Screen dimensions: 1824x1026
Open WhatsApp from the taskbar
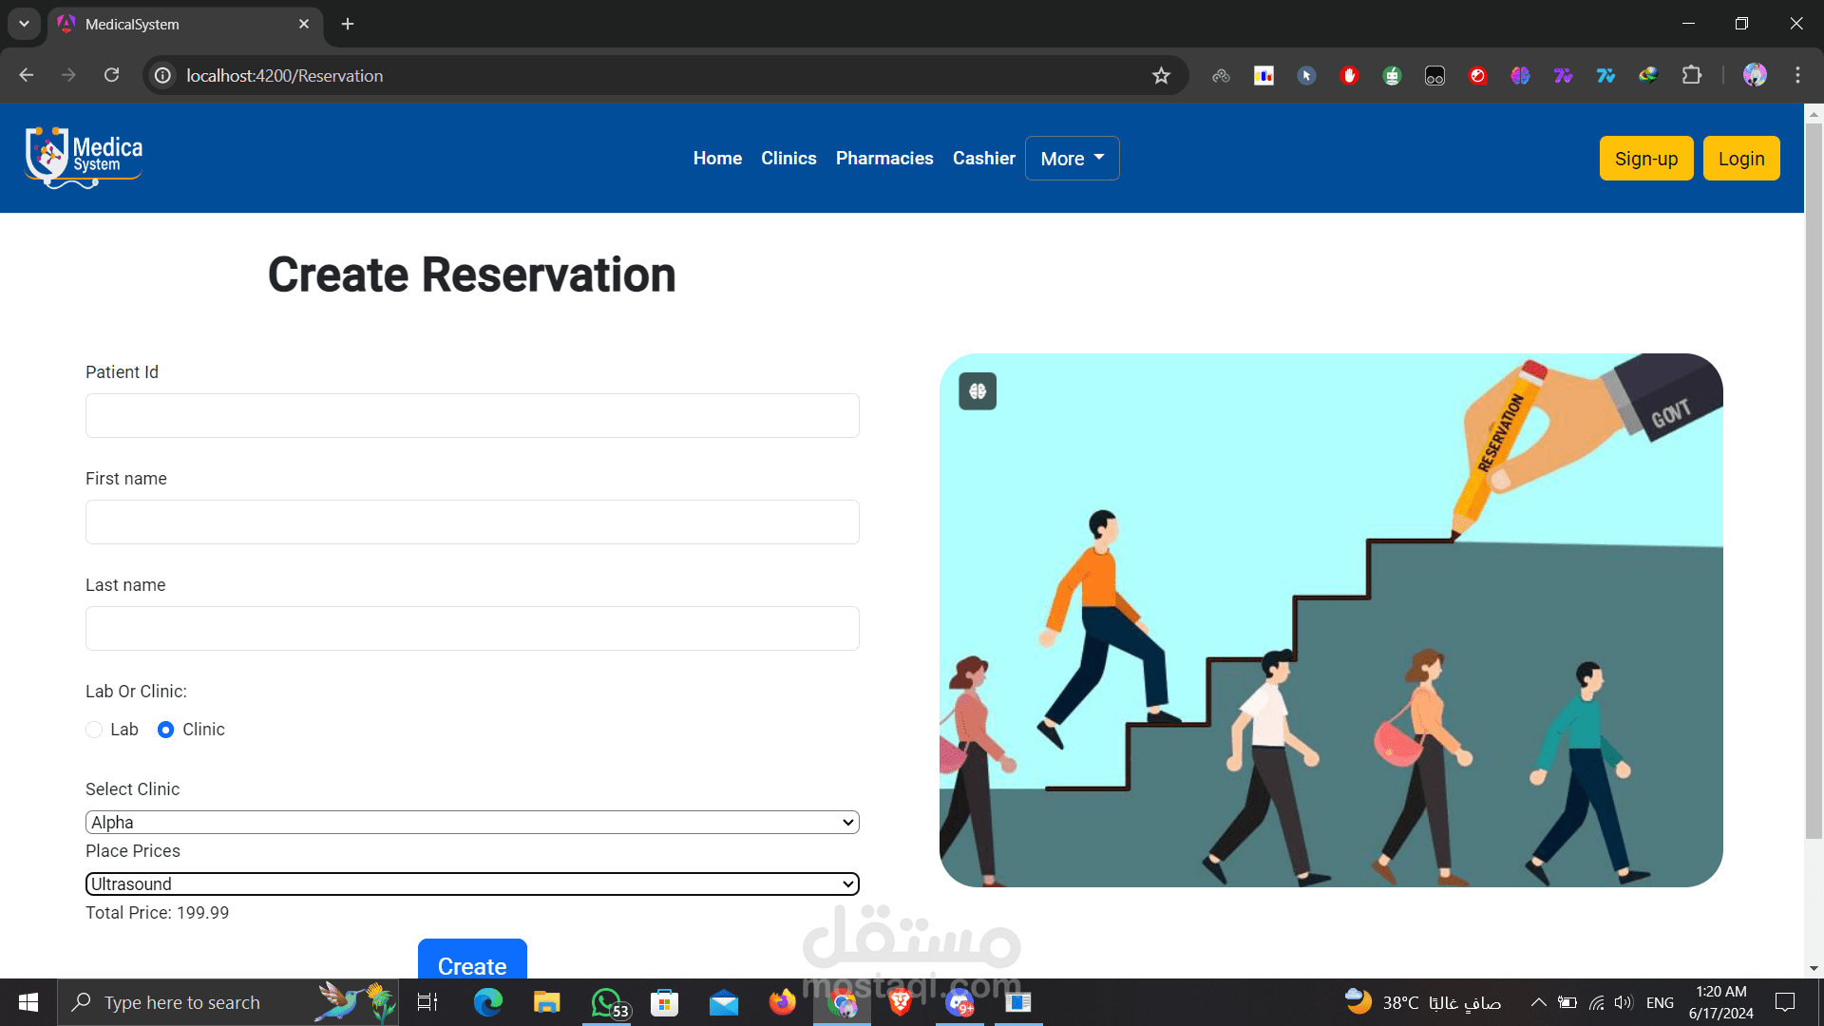(608, 1002)
